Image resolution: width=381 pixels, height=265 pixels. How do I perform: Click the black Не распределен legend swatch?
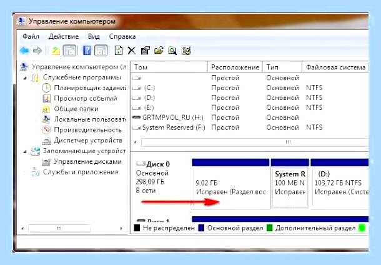click(137, 227)
